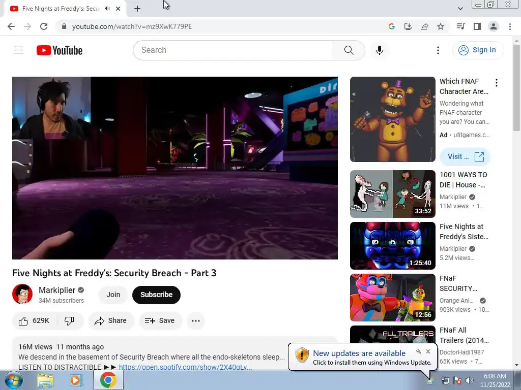
Task: Go forward in browser history
Action: (x=27, y=26)
